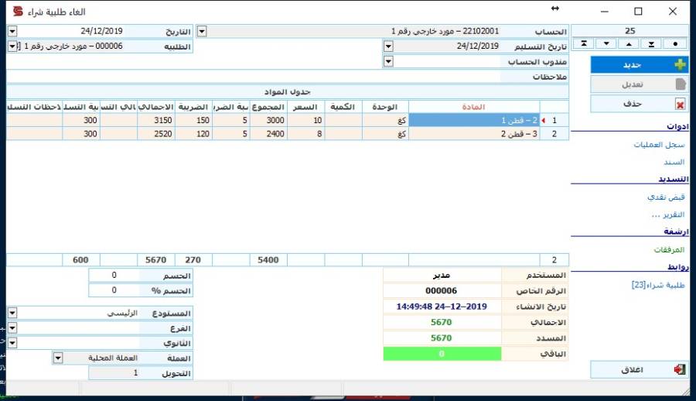This screenshot has height=401, width=696.
Task: Click the الحسم % percent field
Action: 114,290
